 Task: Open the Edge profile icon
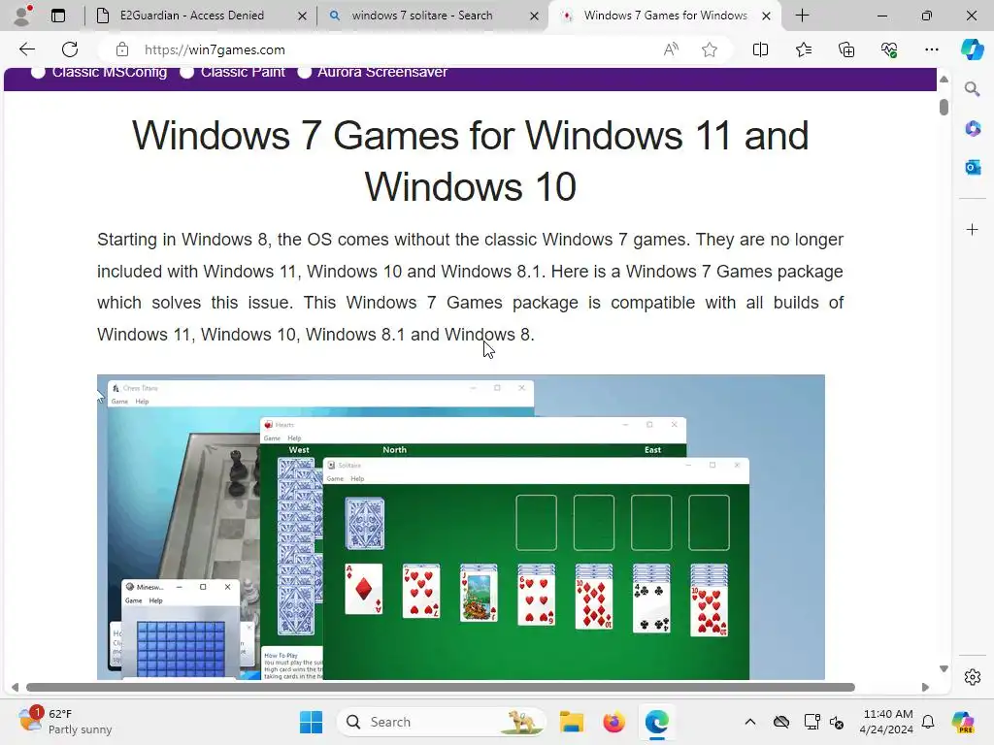23,16
